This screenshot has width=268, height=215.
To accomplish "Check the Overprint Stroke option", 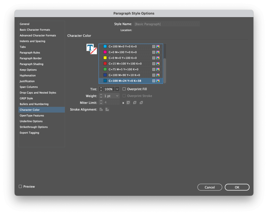I will (124, 96).
